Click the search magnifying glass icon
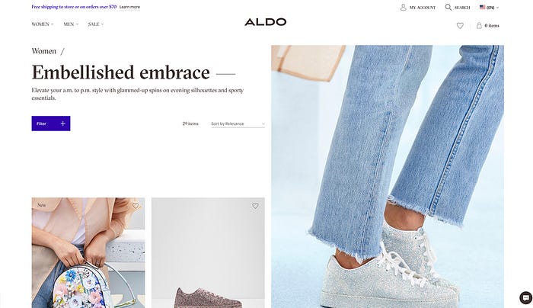The image size is (533, 308). coord(448,7)
